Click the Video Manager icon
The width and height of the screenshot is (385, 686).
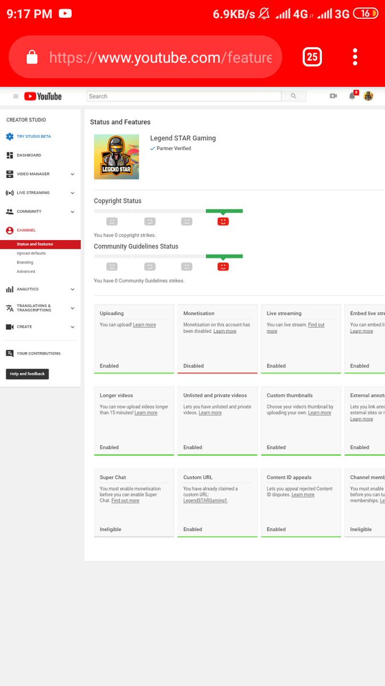[x=10, y=174]
